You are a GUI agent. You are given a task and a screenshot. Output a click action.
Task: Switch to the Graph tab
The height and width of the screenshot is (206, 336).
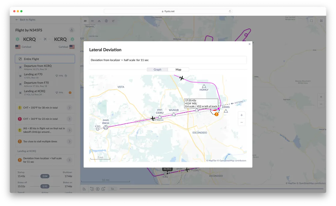click(157, 69)
